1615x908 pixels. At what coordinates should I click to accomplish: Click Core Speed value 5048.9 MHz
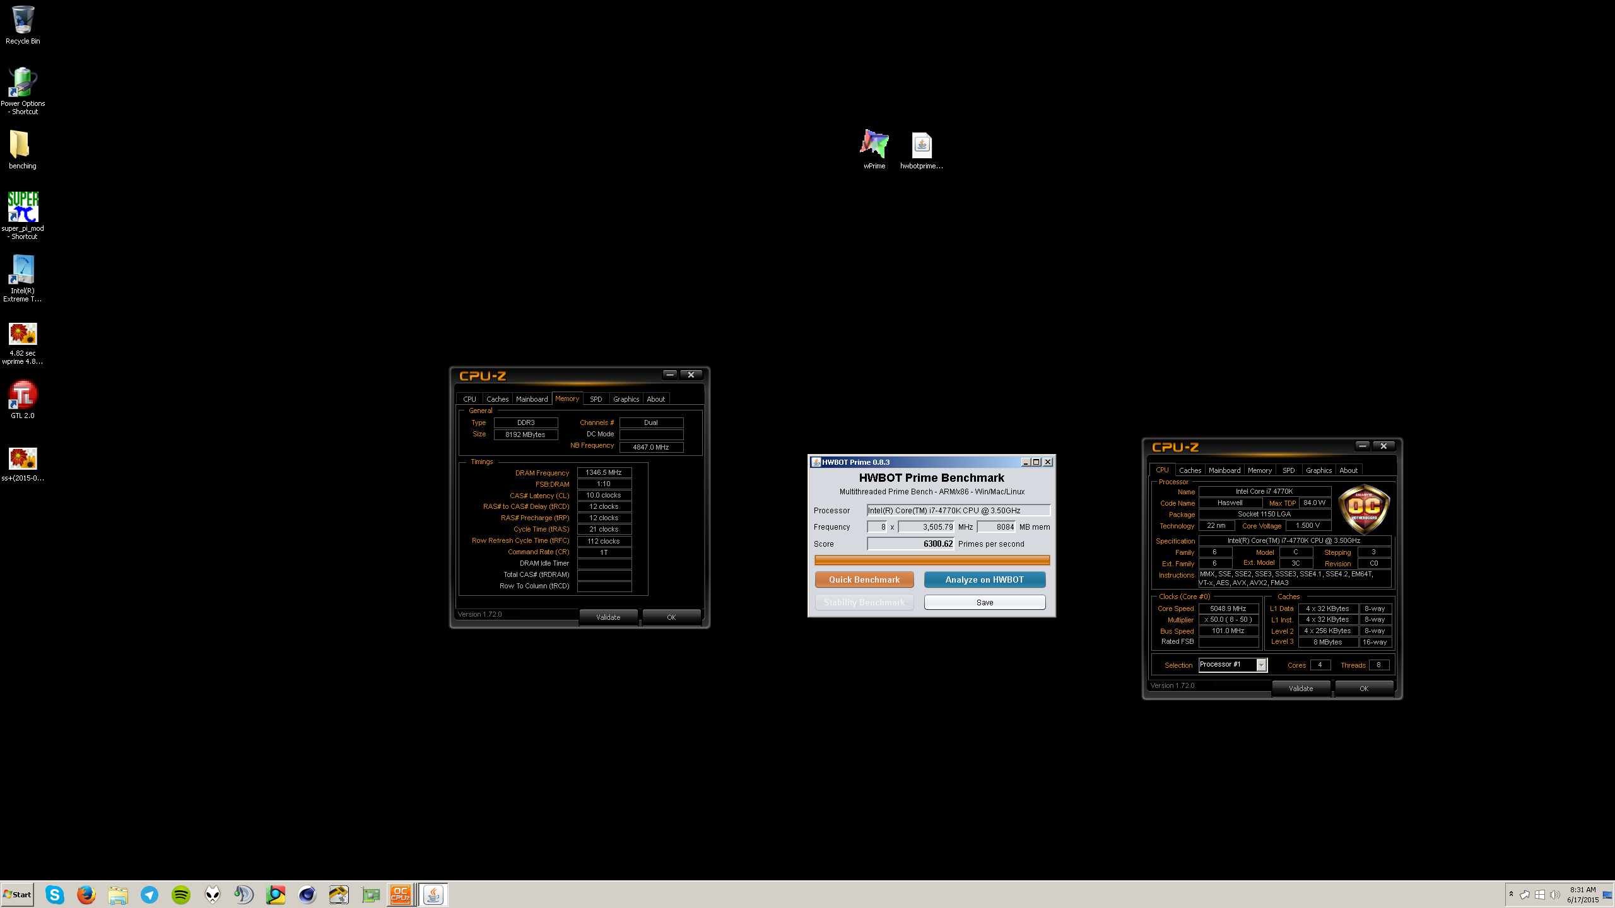[x=1228, y=609]
